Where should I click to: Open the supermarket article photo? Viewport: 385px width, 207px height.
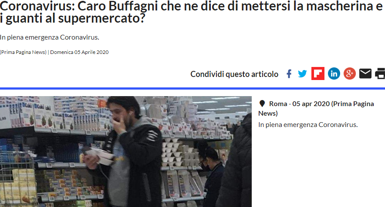click(x=126, y=152)
